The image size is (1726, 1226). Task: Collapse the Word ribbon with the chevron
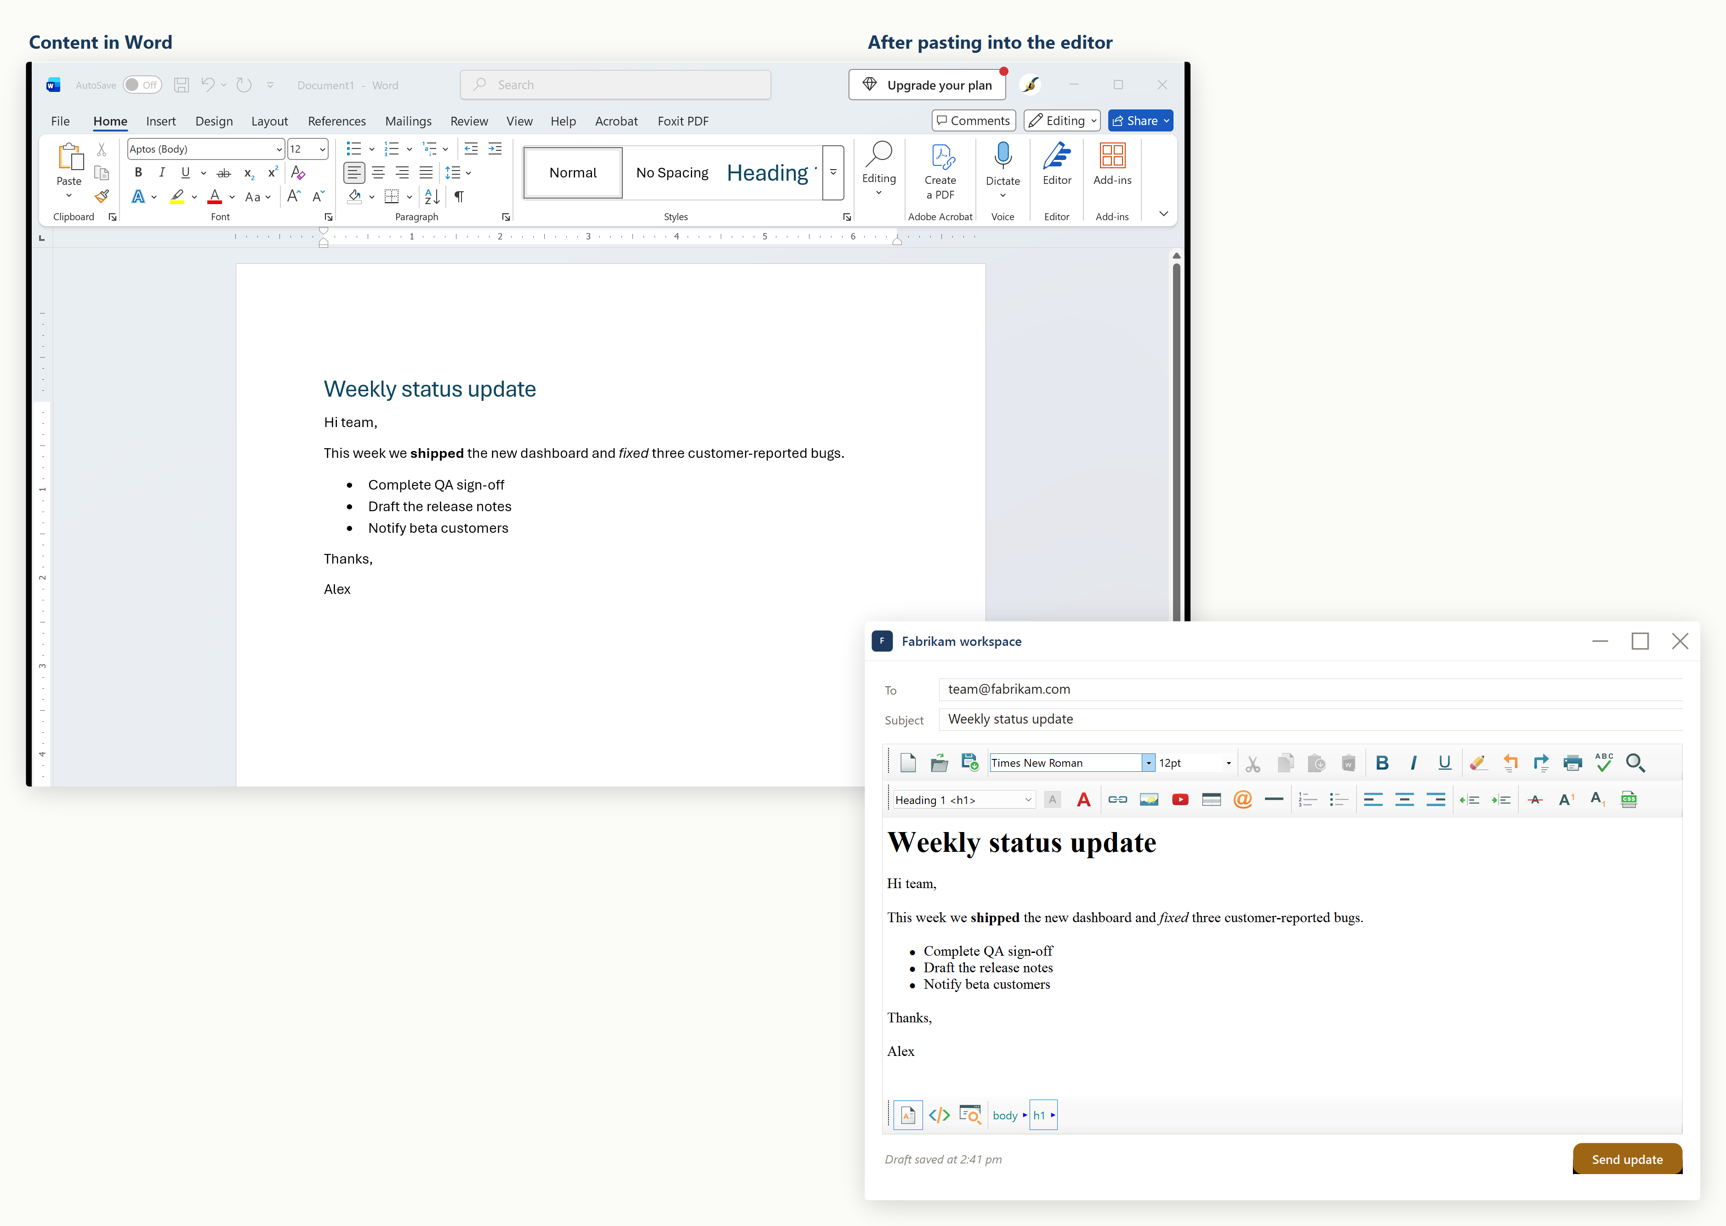coord(1164,214)
